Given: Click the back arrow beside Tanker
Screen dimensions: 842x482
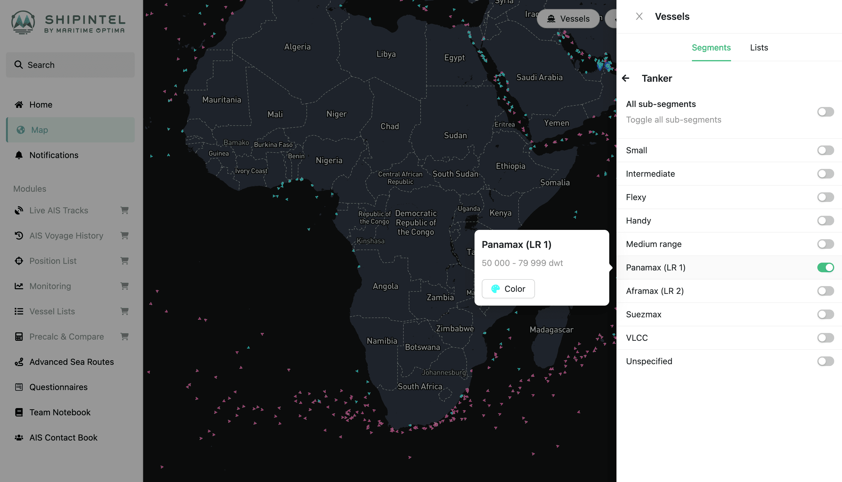Looking at the screenshot, I should point(625,78).
